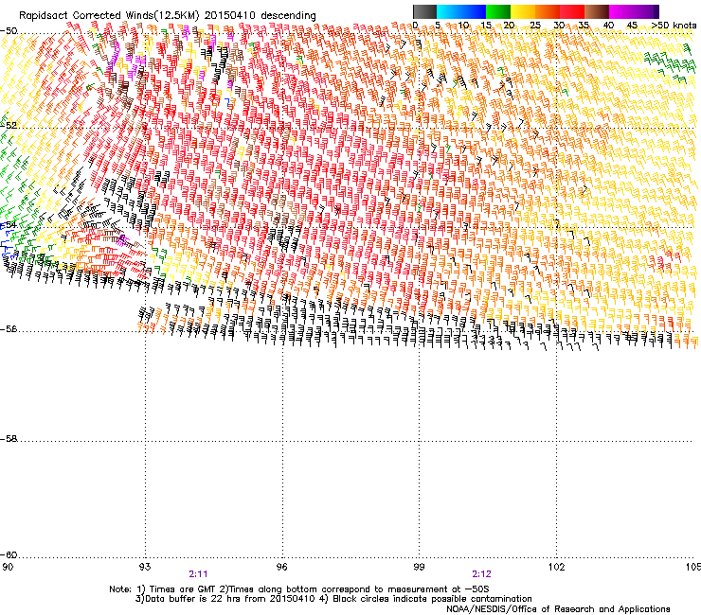Click the gray 0-5 knots color swatch
Viewport: 701px width, 615px height.
tap(424, 11)
